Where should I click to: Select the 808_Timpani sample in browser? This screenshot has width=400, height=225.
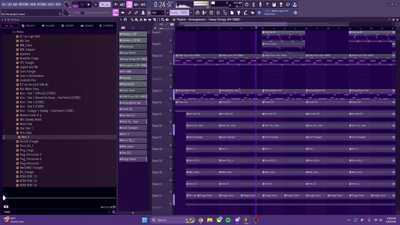pos(27,50)
